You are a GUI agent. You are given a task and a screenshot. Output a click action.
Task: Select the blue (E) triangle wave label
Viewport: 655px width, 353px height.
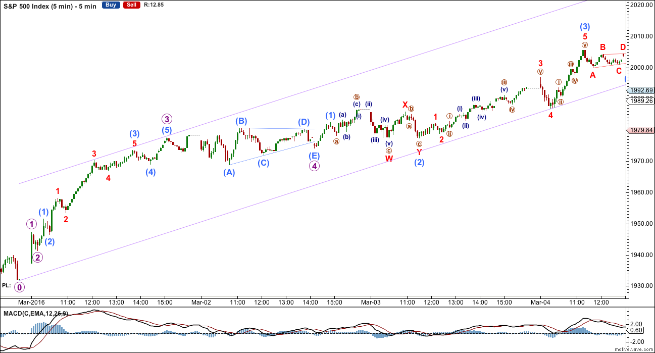pyautogui.click(x=314, y=156)
